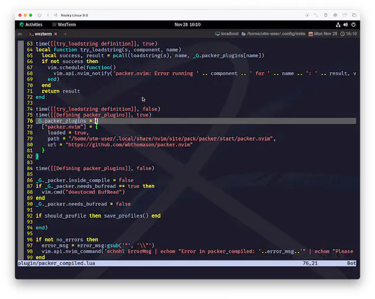
Task: Click '_G._packer.needs_bufread = false' line 90
Action: (x=83, y=204)
